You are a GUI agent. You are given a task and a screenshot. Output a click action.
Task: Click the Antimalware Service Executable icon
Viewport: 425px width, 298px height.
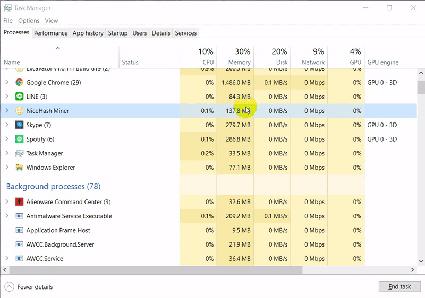[19, 216]
